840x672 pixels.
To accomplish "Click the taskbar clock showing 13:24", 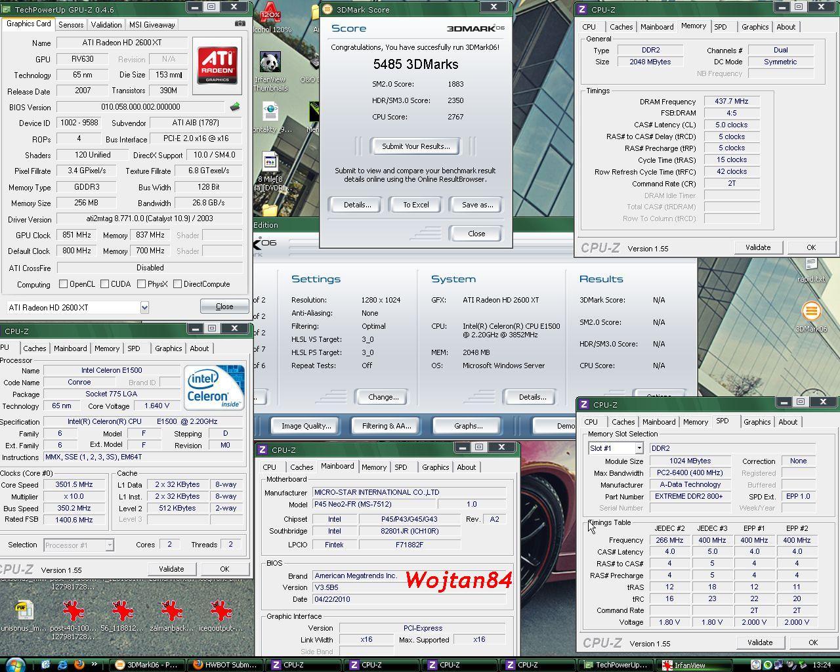I will 821,665.
